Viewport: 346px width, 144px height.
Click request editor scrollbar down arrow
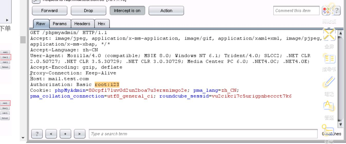click(x=341, y=125)
